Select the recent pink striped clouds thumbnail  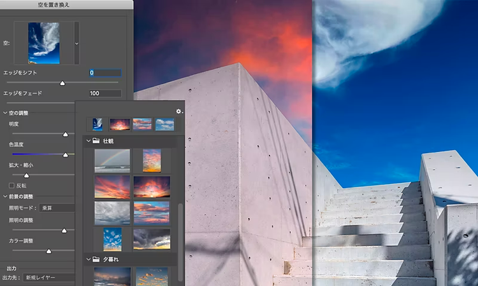(x=142, y=125)
